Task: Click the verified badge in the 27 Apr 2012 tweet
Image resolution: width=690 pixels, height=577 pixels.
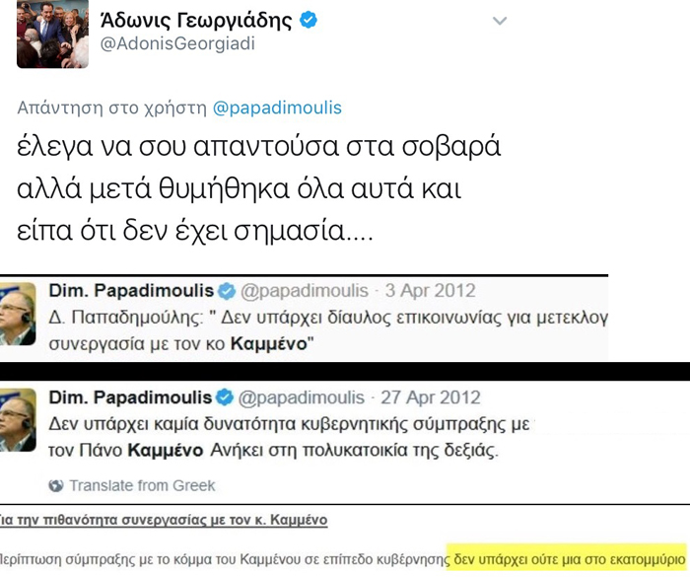Action: 226,398
